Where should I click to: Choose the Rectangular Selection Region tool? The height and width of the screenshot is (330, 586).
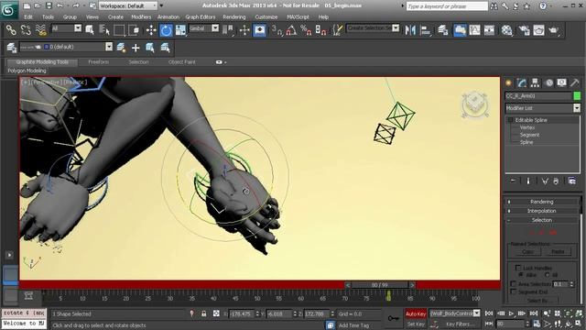(x=119, y=30)
